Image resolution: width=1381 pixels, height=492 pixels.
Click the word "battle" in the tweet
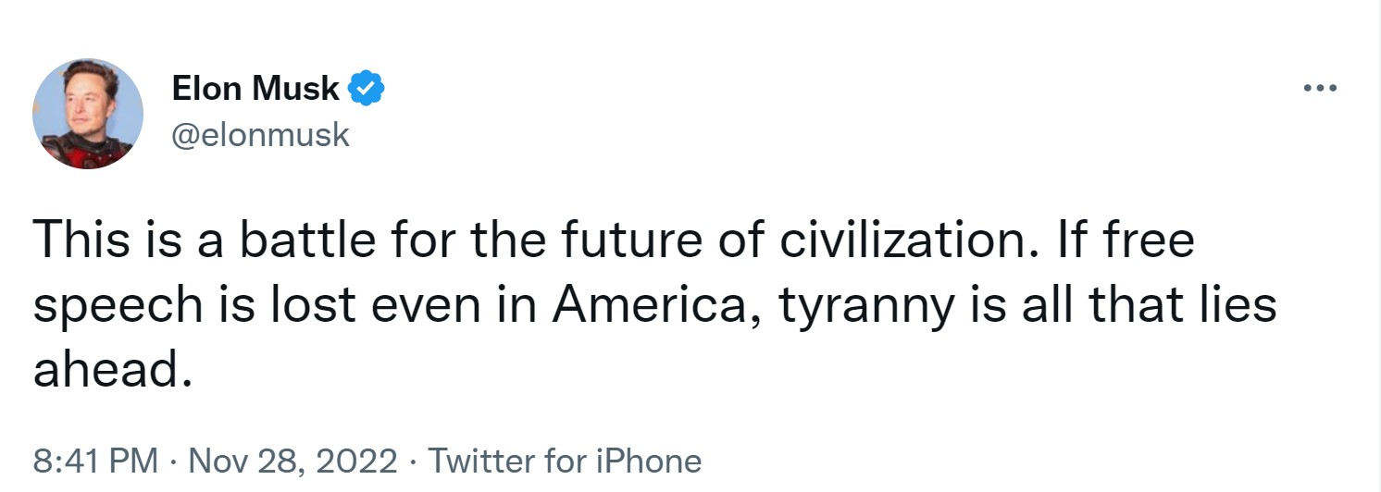pos(306,240)
